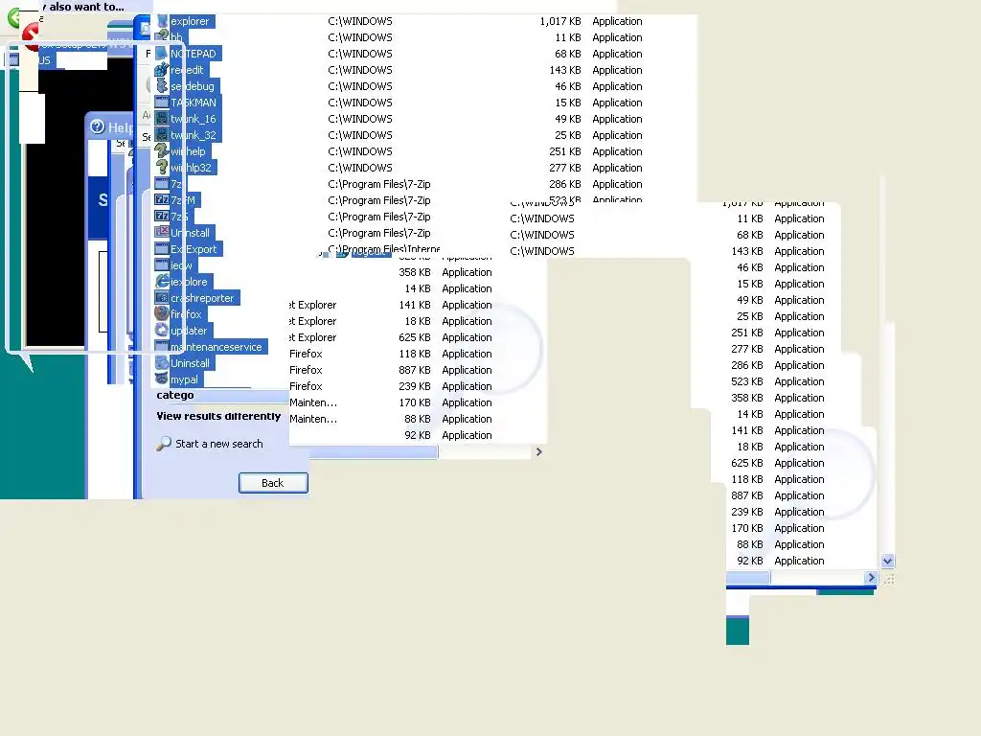981x736 pixels.
Task: Click the setdebug file icon
Action: tap(162, 86)
